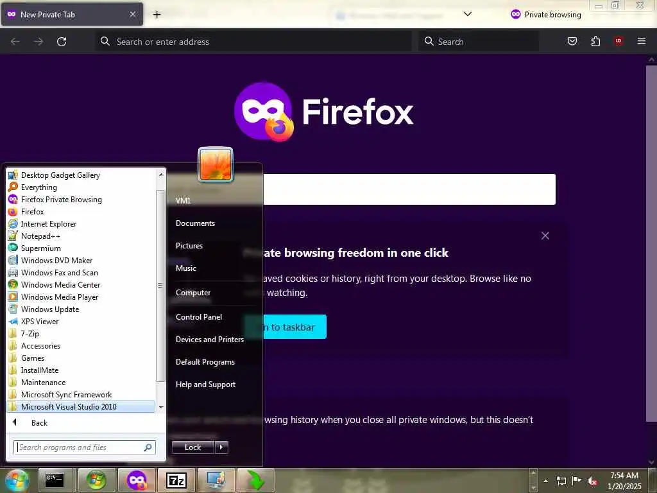Screen dimensions: 657x493
Task: Open shutdown options arrow next to Lock
Action: pyautogui.click(x=221, y=447)
